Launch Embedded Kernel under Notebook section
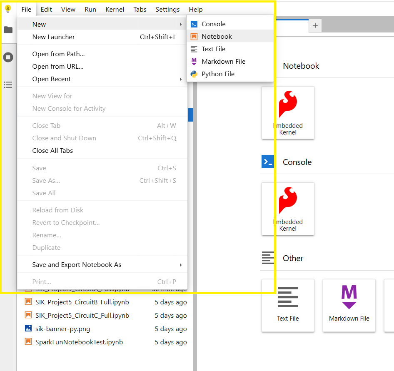Viewport: 394px width, 371px height. [288, 112]
